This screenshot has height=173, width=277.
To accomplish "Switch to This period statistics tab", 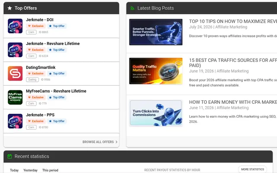I will pyautogui.click(x=50, y=170).
